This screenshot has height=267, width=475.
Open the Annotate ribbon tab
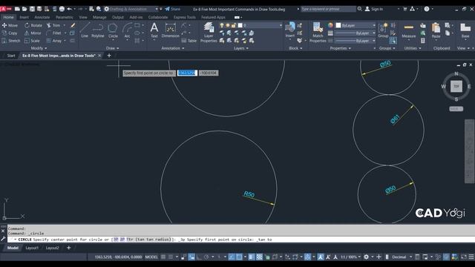pos(42,17)
